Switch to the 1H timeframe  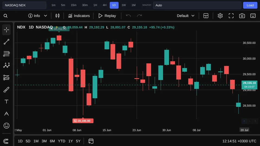coord(95,5)
